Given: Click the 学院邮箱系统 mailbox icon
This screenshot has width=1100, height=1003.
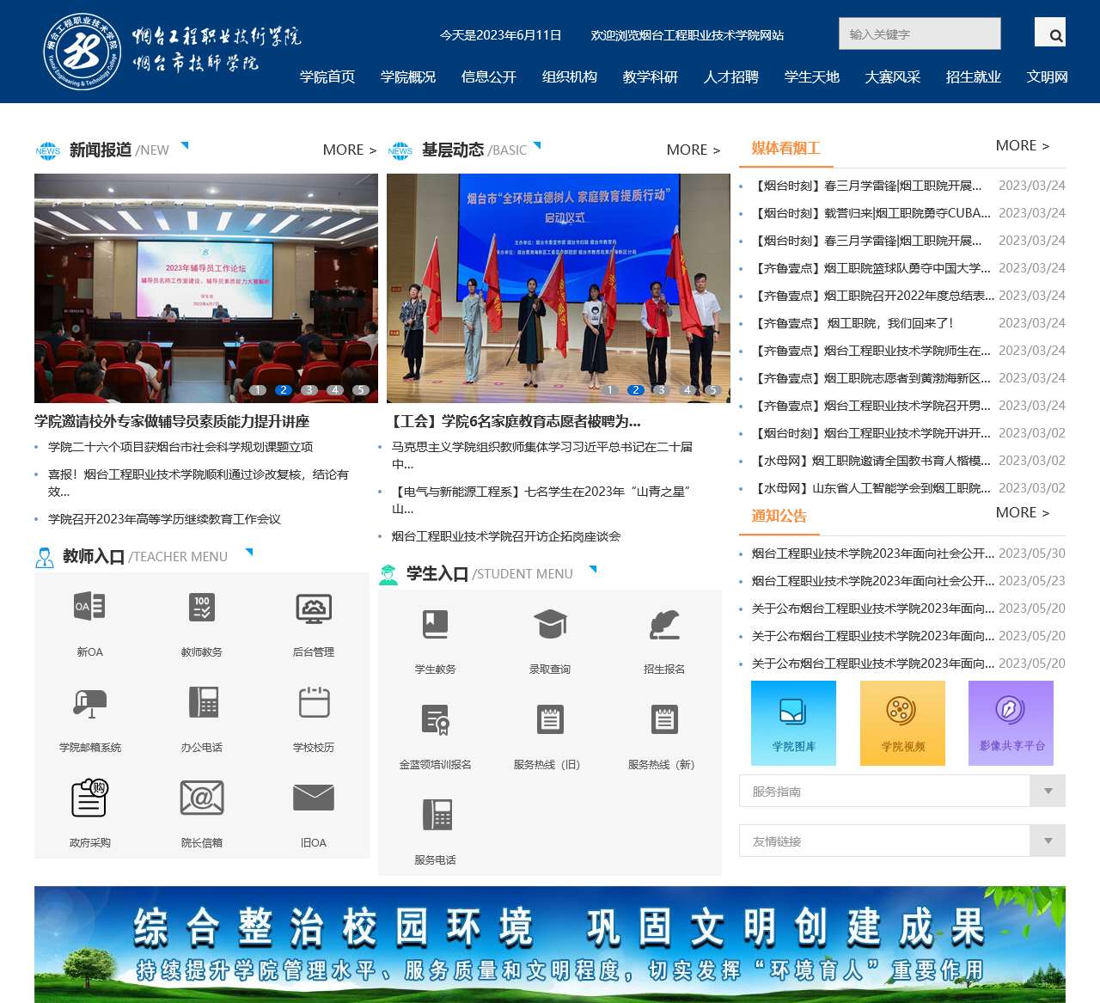Looking at the screenshot, I should tap(89, 703).
